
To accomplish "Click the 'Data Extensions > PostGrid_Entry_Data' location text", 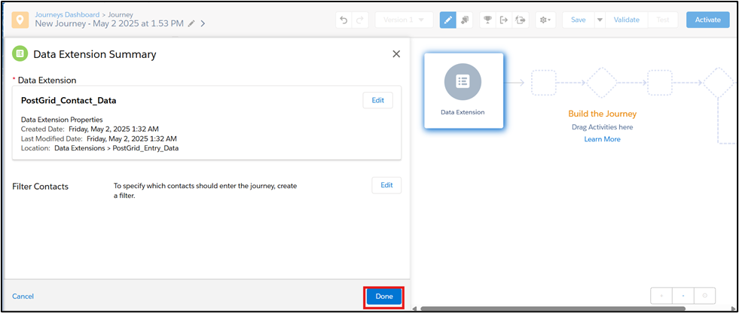I will [117, 147].
